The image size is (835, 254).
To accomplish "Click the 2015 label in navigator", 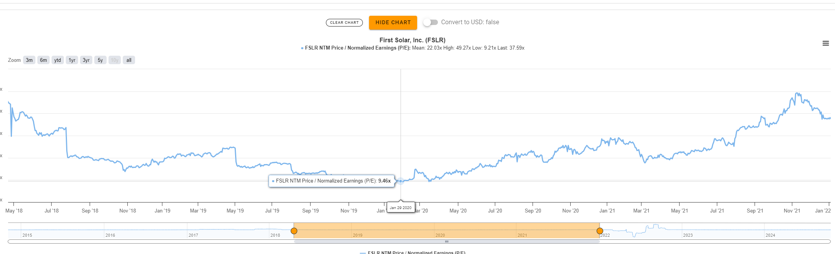I will pyautogui.click(x=27, y=235).
